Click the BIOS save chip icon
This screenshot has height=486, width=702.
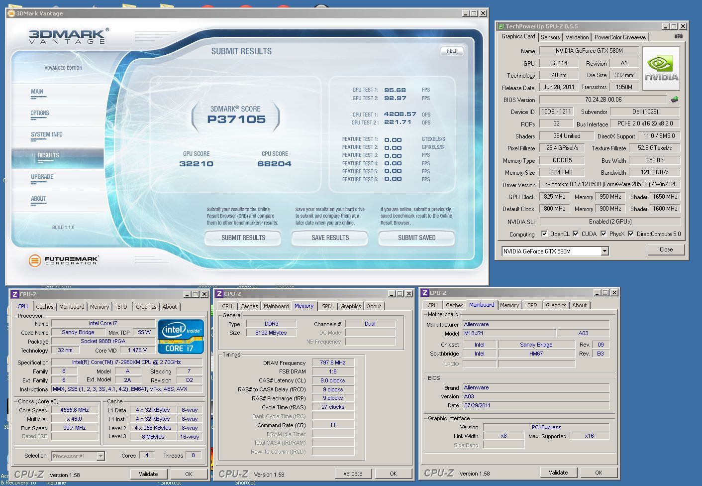point(675,100)
